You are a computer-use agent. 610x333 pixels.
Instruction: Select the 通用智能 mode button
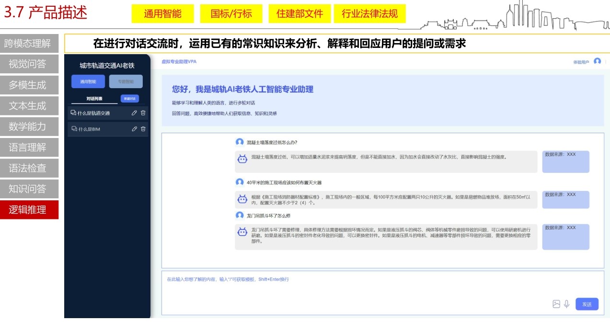(x=88, y=81)
